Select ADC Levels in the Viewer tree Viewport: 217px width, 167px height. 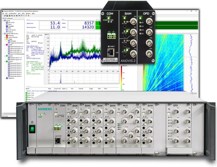coord(11,22)
